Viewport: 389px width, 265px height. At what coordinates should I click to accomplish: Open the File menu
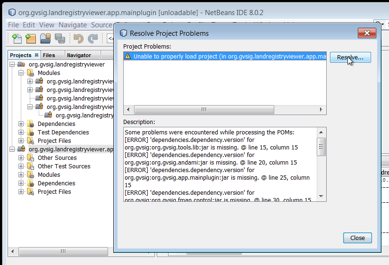tap(13, 25)
